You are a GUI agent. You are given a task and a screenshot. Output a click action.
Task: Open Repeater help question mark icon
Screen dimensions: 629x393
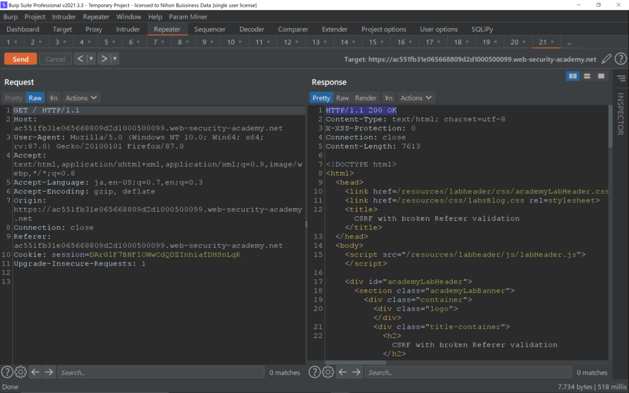pos(621,59)
